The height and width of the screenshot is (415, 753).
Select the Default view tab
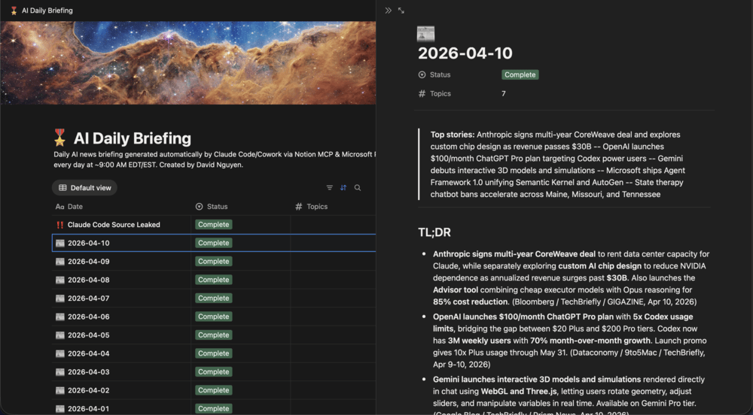(x=84, y=188)
